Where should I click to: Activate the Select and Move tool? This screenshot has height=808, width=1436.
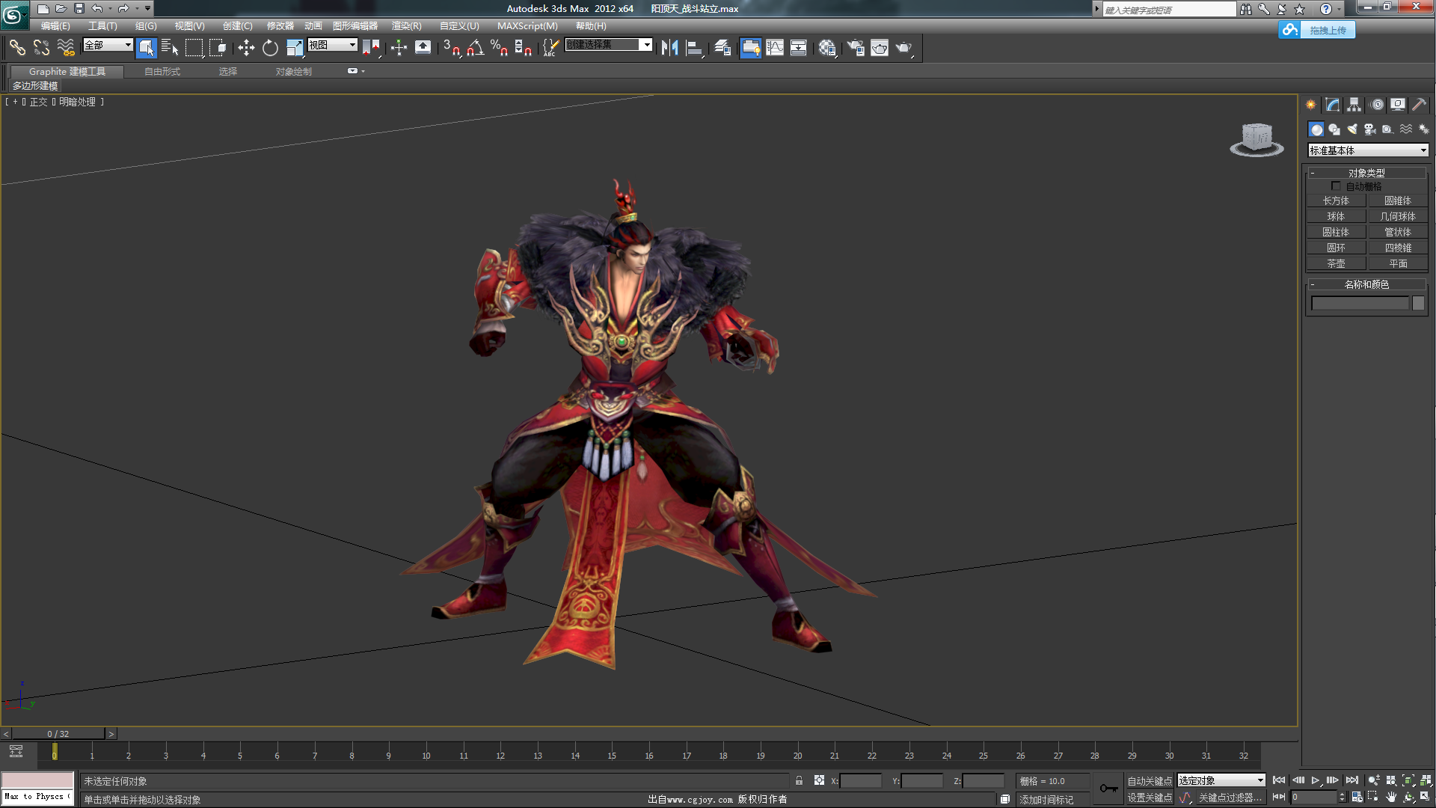pyautogui.click(x=246, y=48)
